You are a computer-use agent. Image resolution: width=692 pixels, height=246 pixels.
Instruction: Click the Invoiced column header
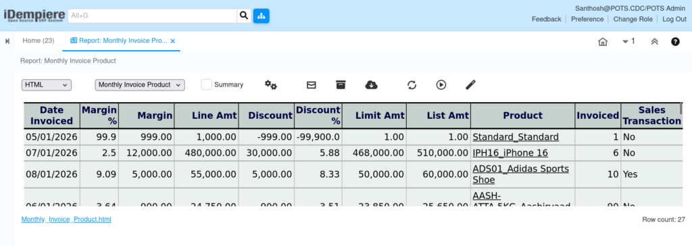coord(597,116)
